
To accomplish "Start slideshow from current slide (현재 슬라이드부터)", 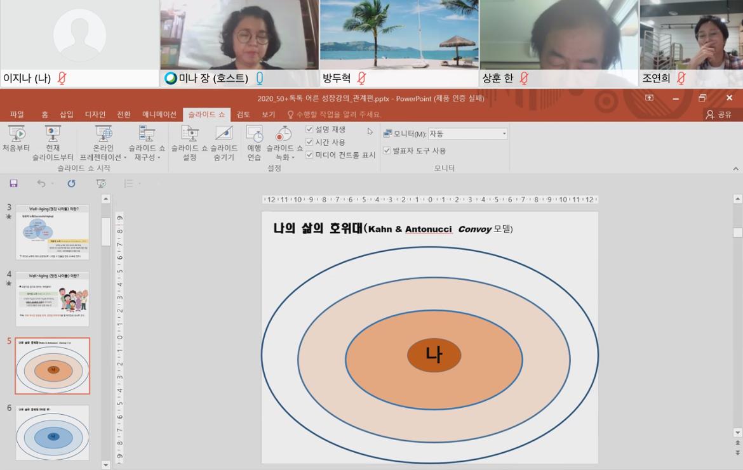I will (53, 140).
